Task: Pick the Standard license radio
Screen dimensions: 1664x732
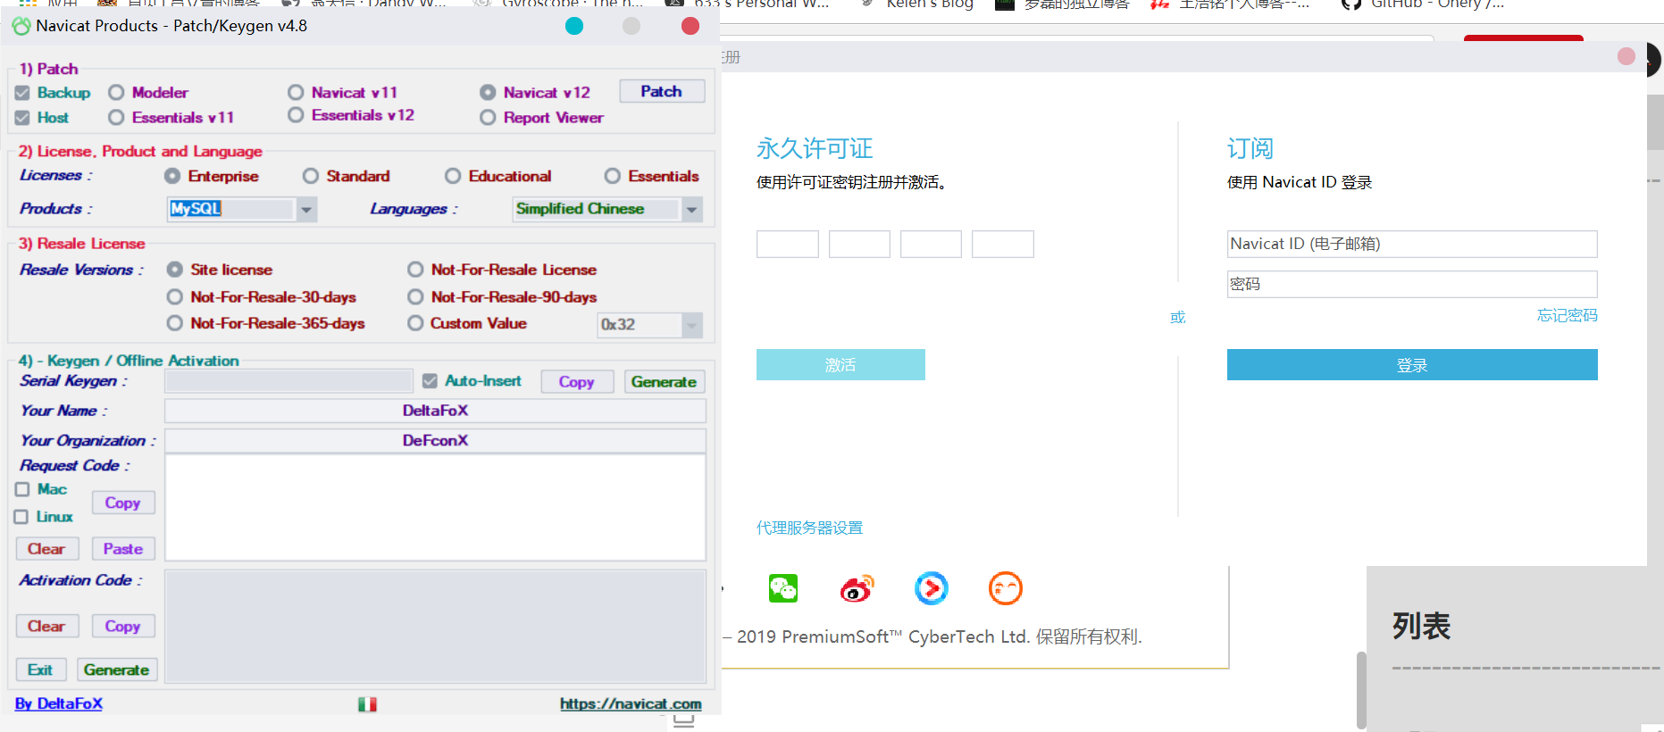Action: (x=311, y=176)
